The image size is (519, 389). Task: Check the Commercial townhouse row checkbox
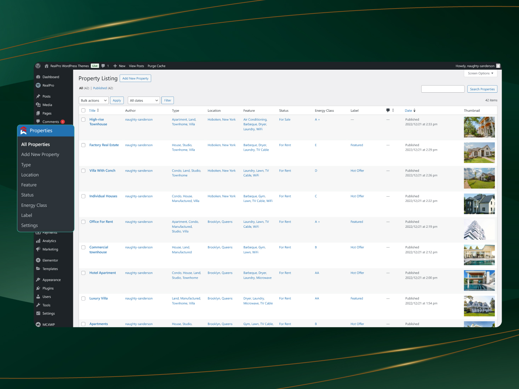[x=84, y=247]
